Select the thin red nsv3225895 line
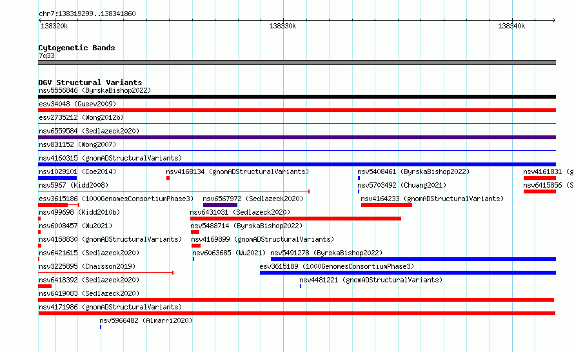The width and height of the screenshot is (574, 352). coord(106,272)
